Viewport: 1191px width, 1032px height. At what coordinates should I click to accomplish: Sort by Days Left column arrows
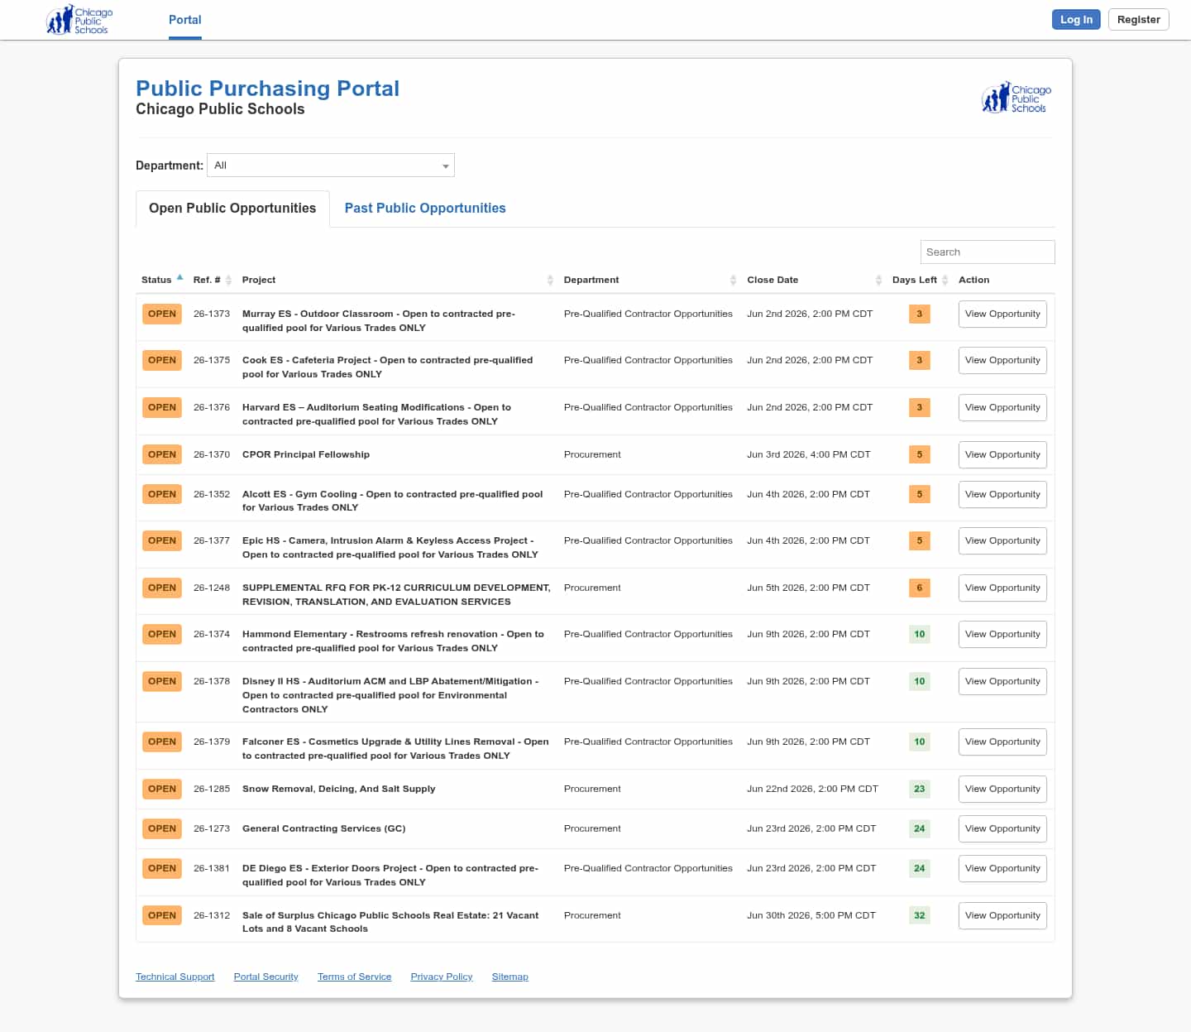[945, 281]
